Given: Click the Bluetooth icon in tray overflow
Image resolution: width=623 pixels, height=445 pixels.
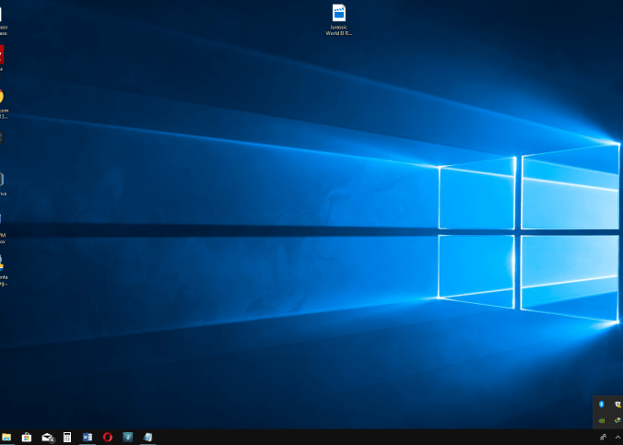Looking at the screenshot, I should pos(601,404).
